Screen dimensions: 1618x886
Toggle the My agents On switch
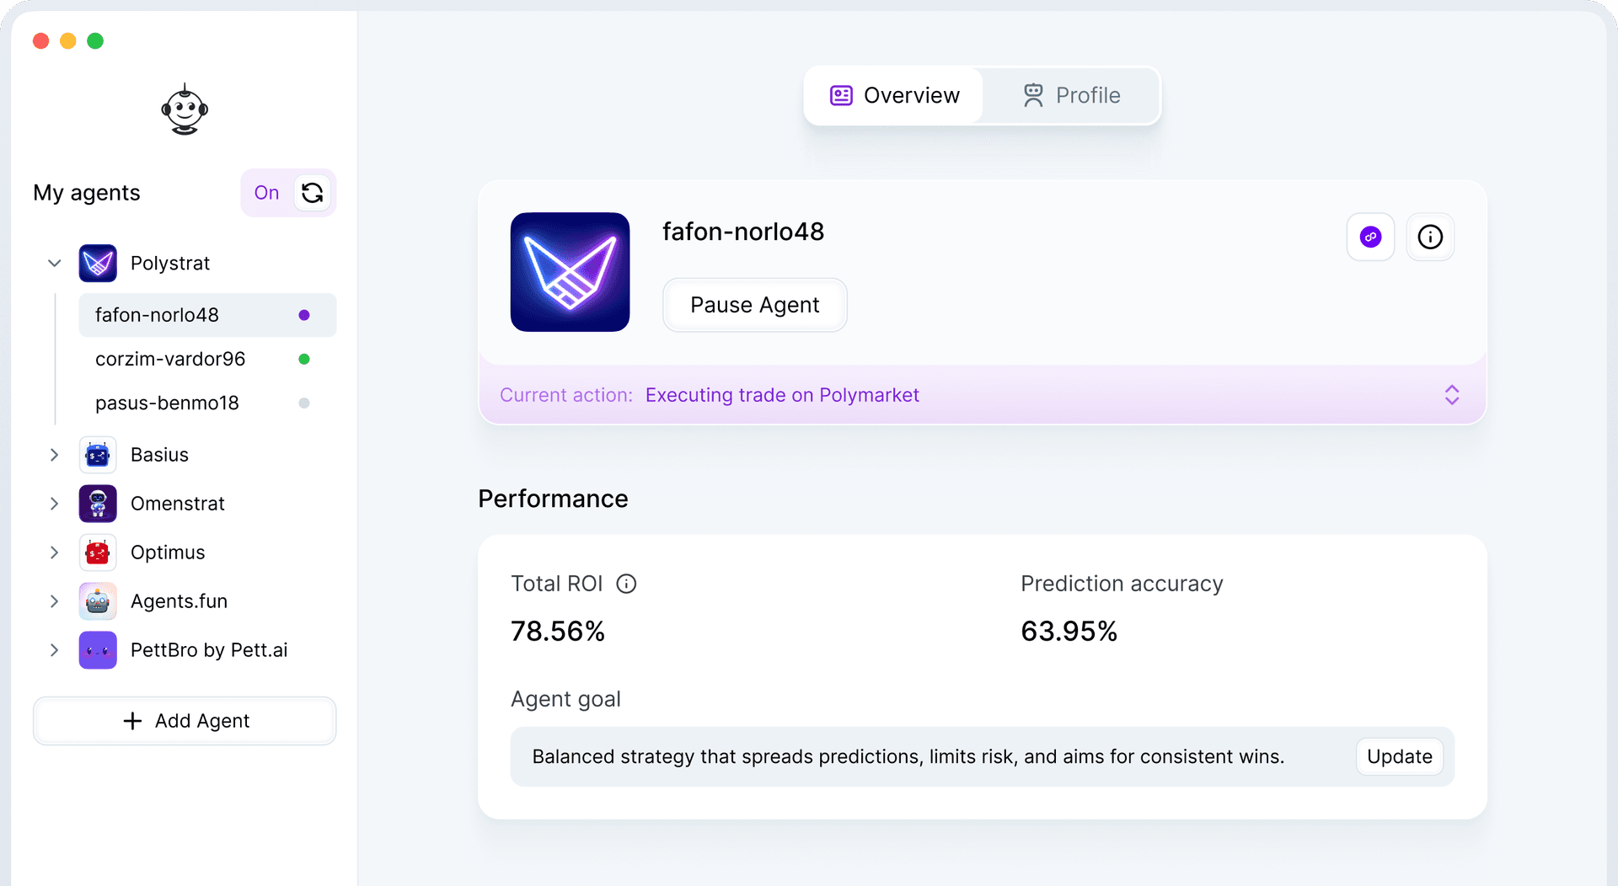266,193
